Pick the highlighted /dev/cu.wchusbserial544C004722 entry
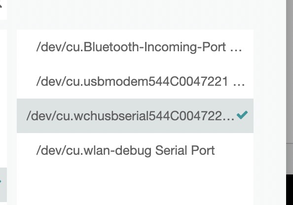 pos(135,116)
